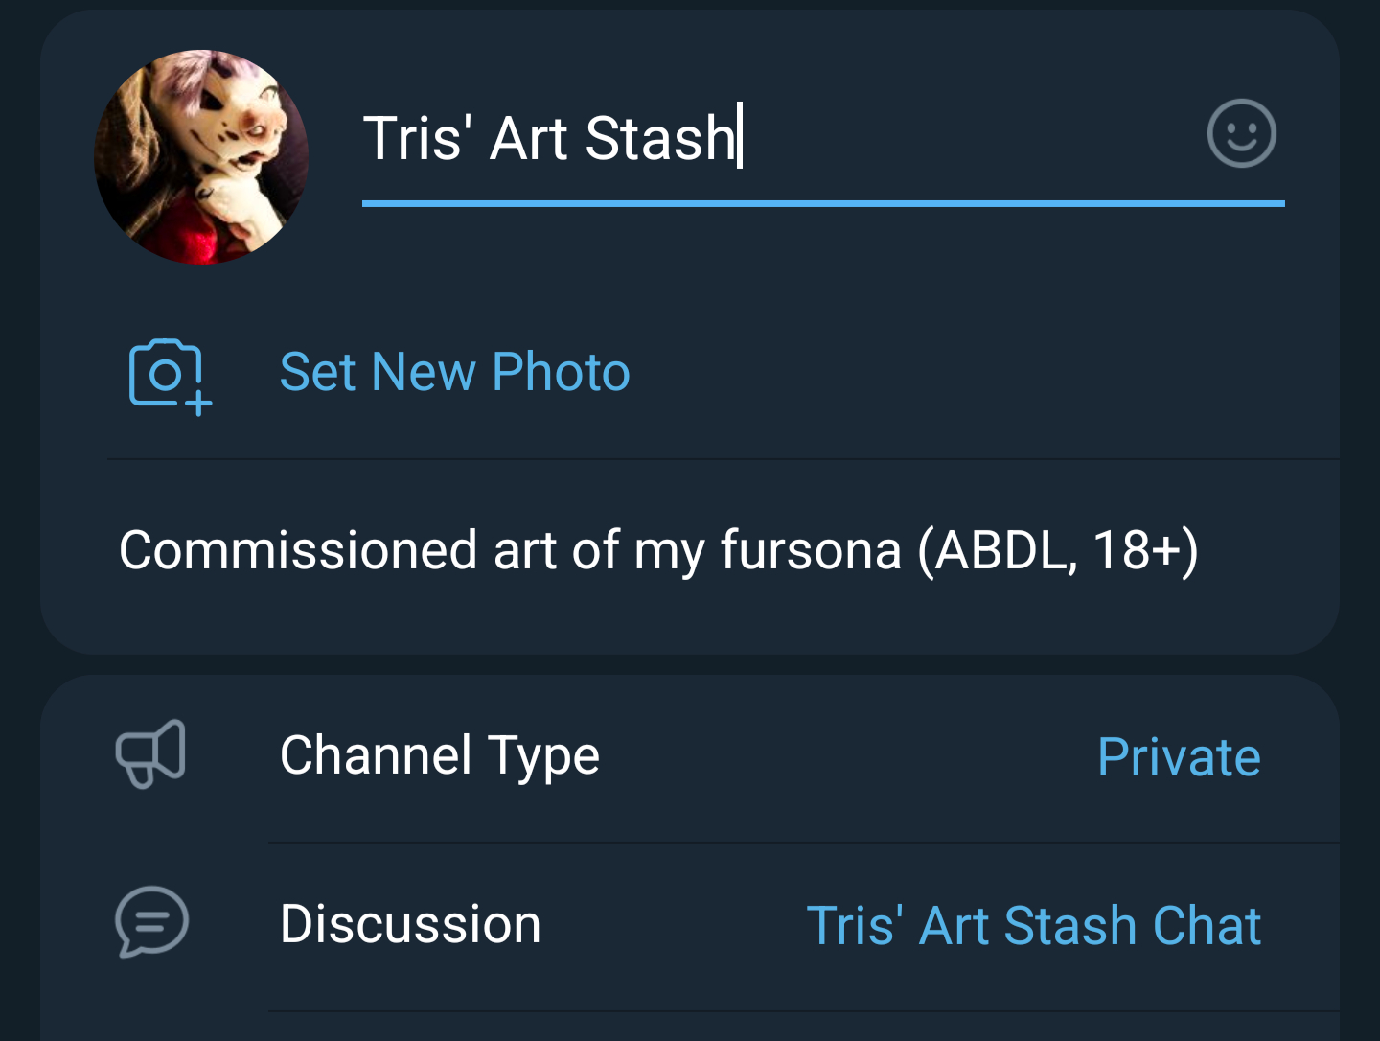The width and height of the screenshot is (1380, 1041).
Task: Click "(ABDL, 18+)" in the description
Action: (x=1057, y=550)
